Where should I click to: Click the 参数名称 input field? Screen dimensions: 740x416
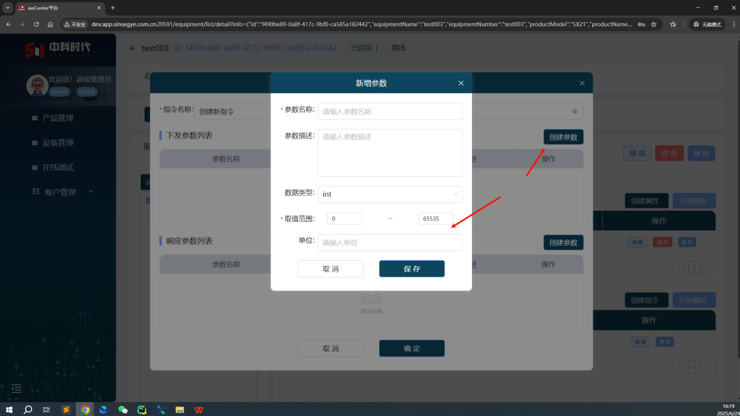tap(390, 111)
